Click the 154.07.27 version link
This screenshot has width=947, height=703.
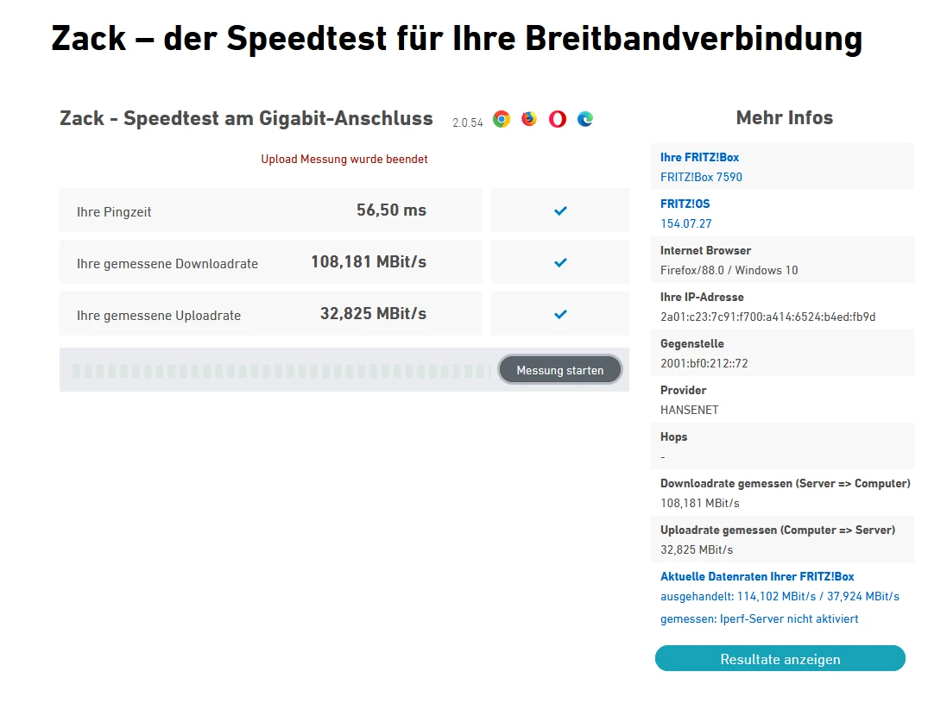pyautogui.click(x=685, y=223)
